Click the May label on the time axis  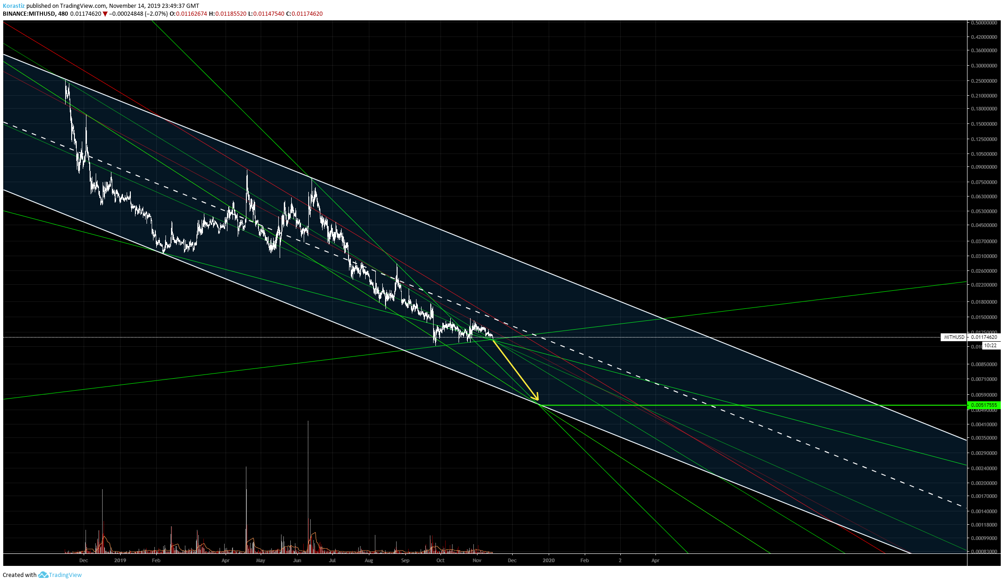[261, 560]
